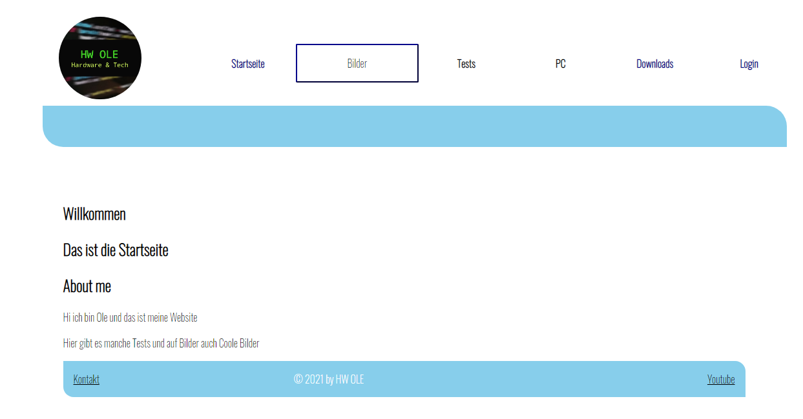Viewport: 803px width, 419px height.
Task: Visit the Youtube footer link
Action: (721, 380)
